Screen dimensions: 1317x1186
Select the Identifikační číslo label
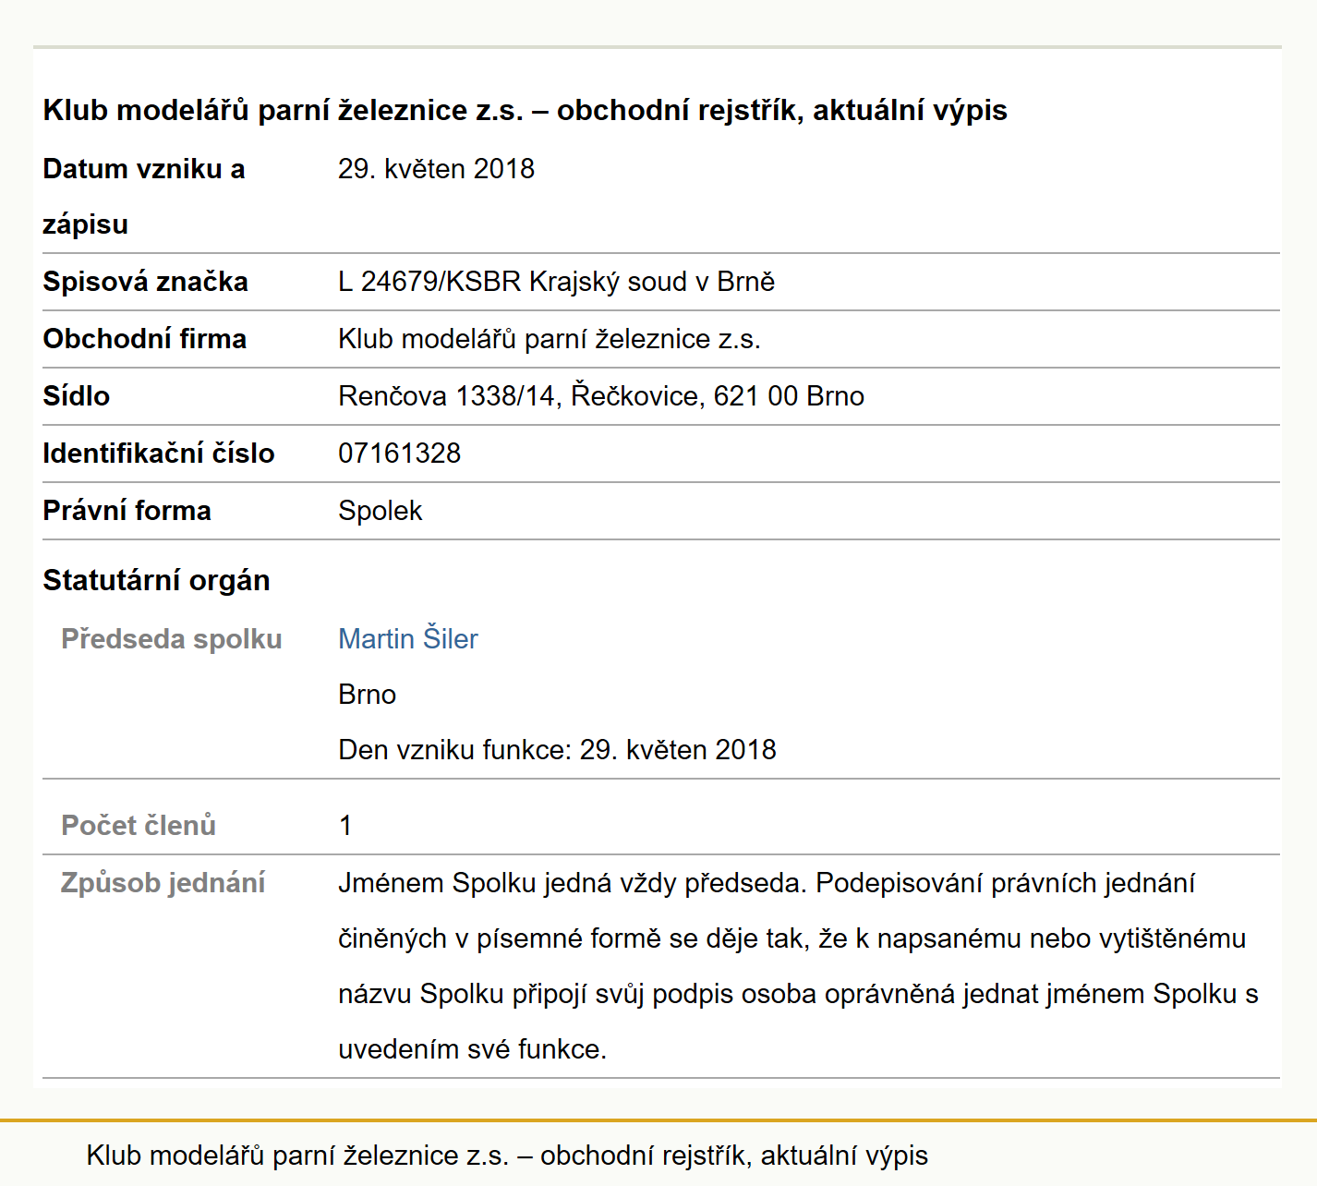158,454
